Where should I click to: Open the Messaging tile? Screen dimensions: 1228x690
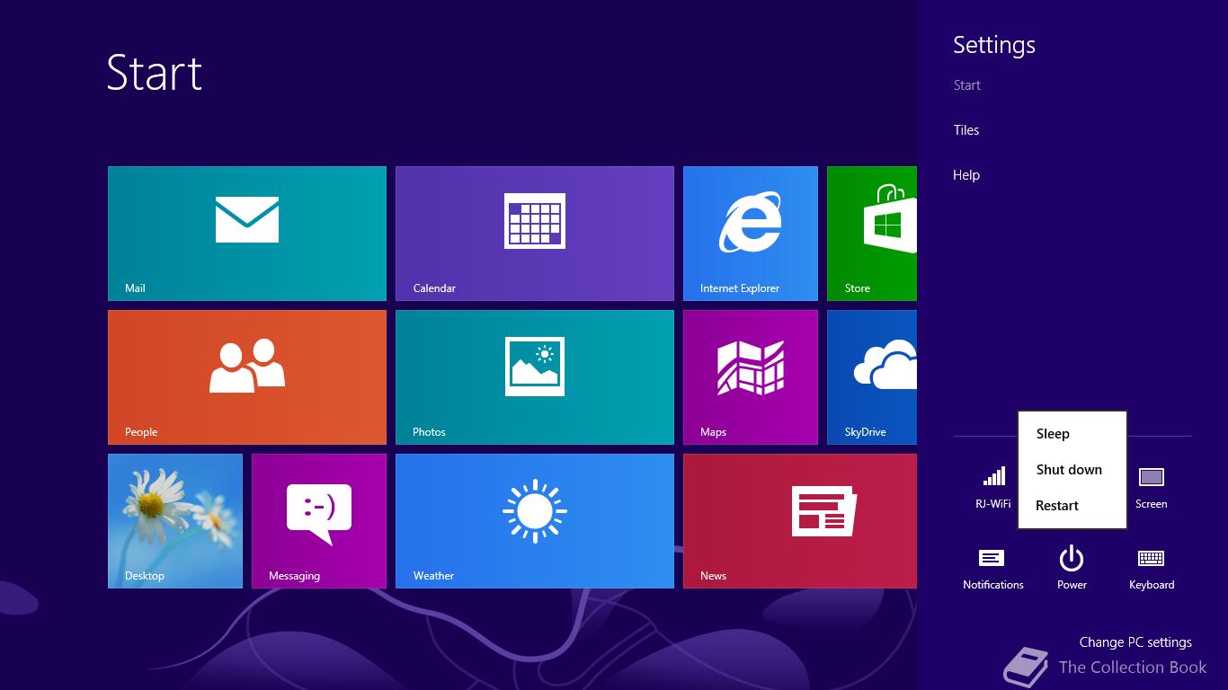click(319, 521)
